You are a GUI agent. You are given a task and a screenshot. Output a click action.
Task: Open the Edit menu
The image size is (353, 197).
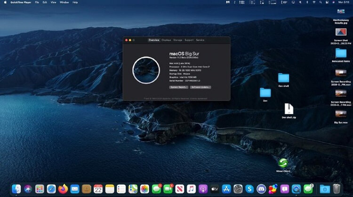click(45, 2)
